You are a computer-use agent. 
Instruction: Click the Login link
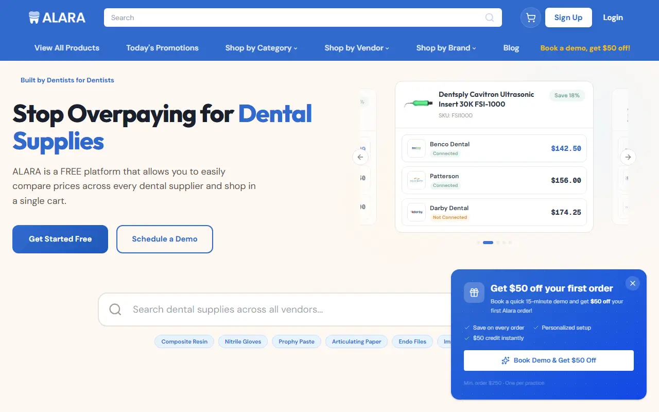(613, 18)
